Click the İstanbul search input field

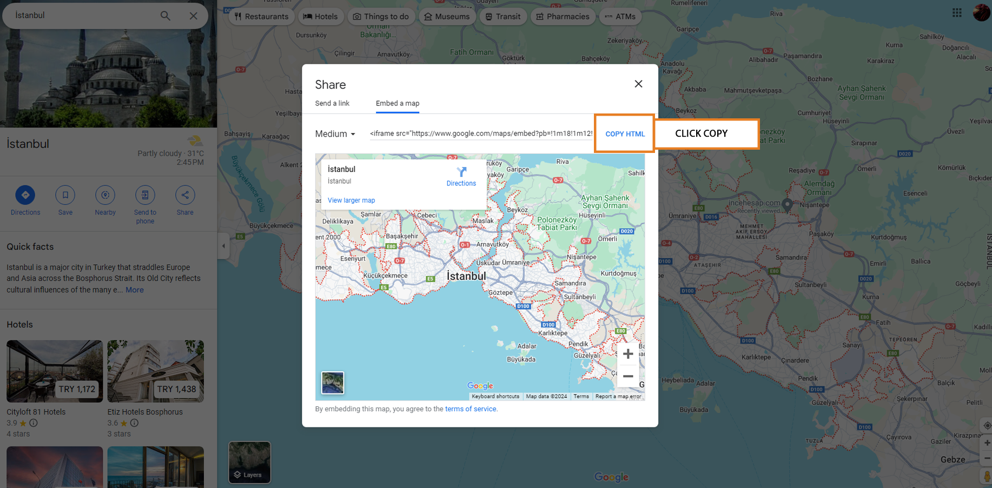(x=84, y=16)
